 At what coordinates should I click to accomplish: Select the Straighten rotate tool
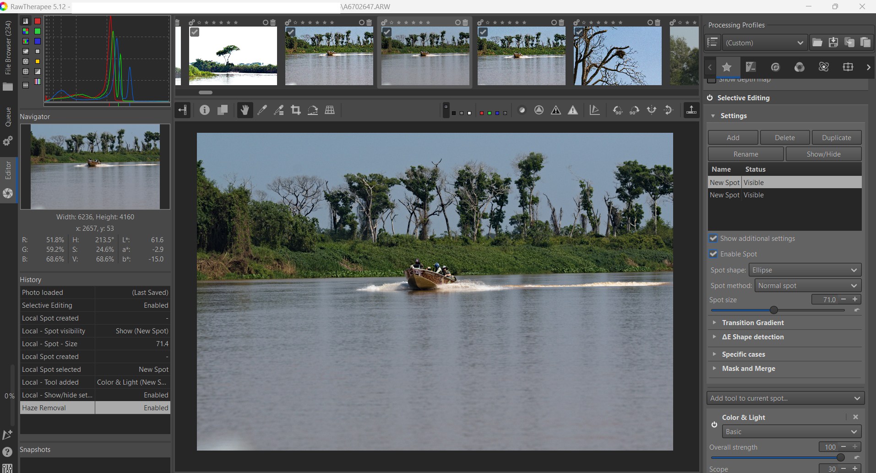313,110
